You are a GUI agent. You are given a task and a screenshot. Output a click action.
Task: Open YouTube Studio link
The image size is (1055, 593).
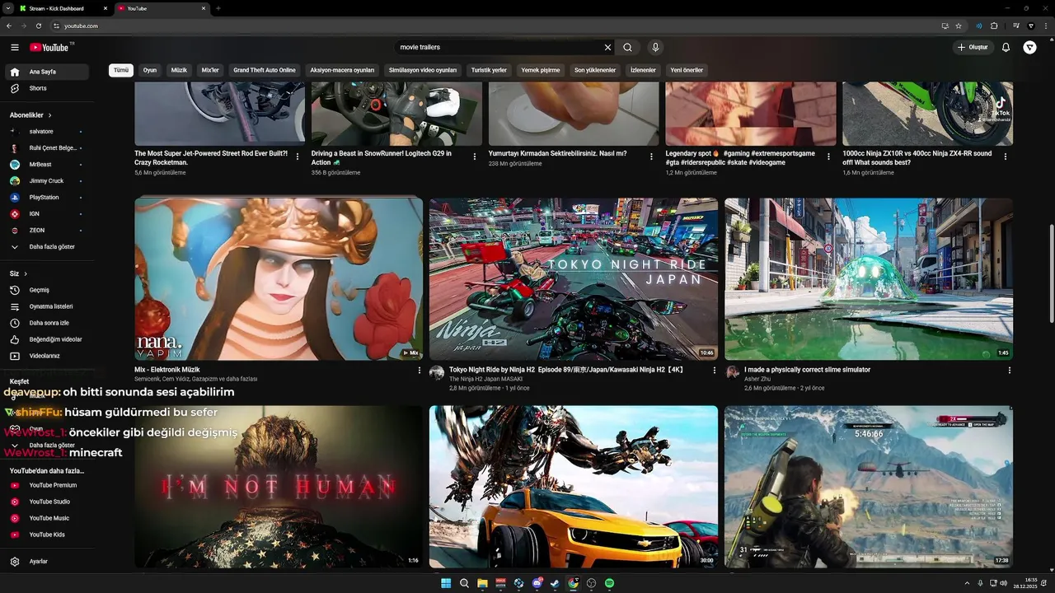[45, 502]
